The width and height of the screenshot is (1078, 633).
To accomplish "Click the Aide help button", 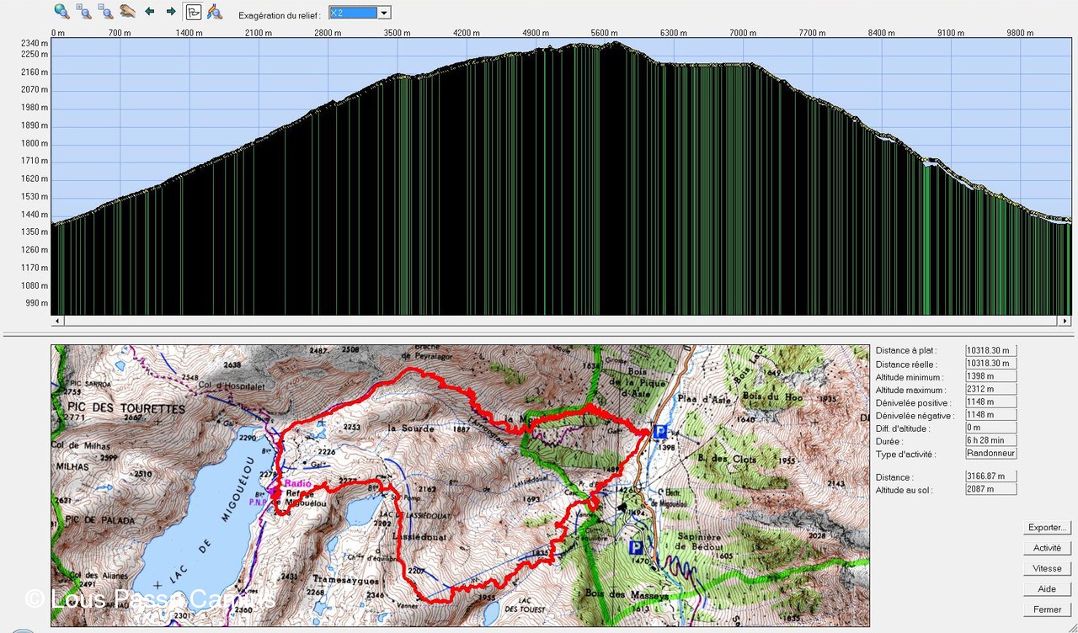I will pos(1047,589).
